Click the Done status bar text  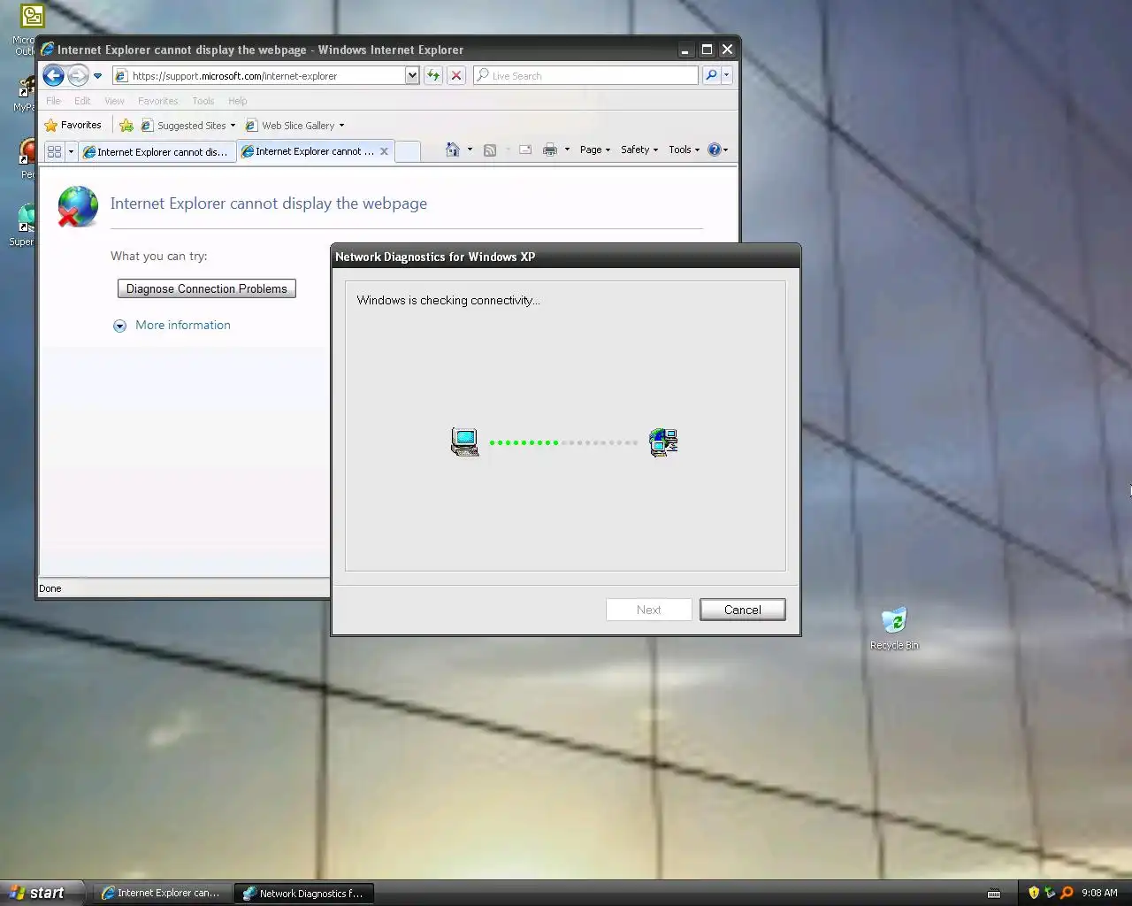[50, 588]
